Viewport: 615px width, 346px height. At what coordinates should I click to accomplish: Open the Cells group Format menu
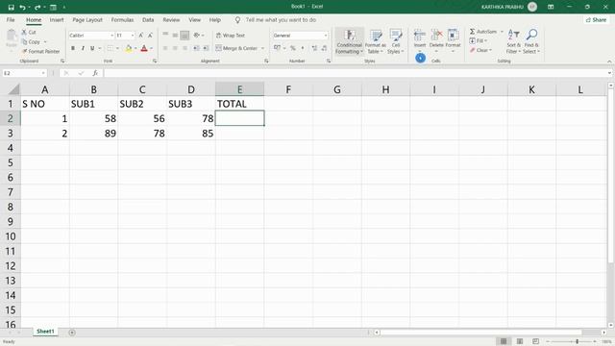click(453, 41)
